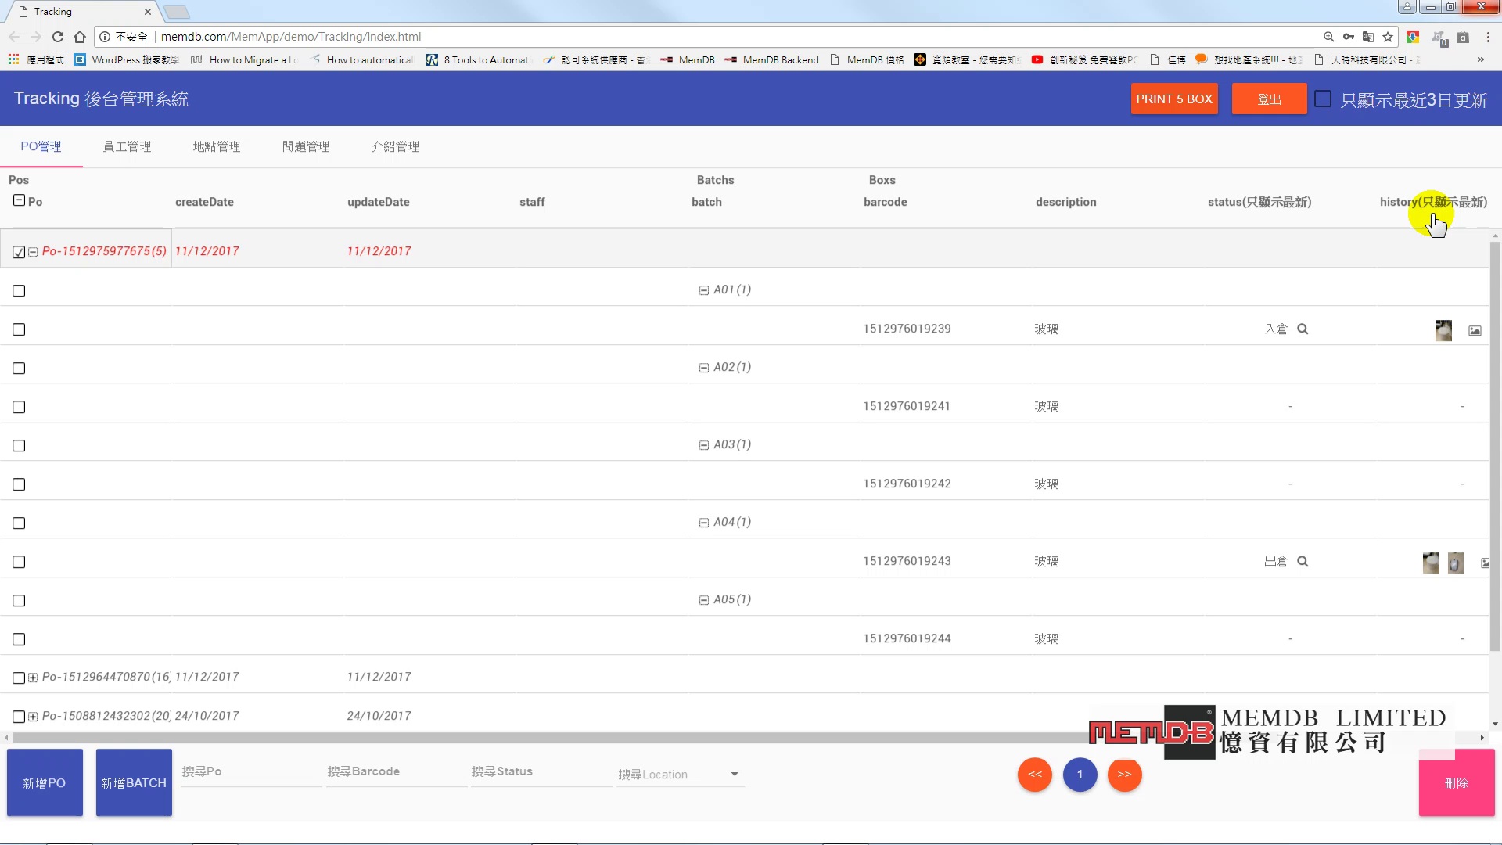Switch to the 介紹管理 tab

point(395,147)
